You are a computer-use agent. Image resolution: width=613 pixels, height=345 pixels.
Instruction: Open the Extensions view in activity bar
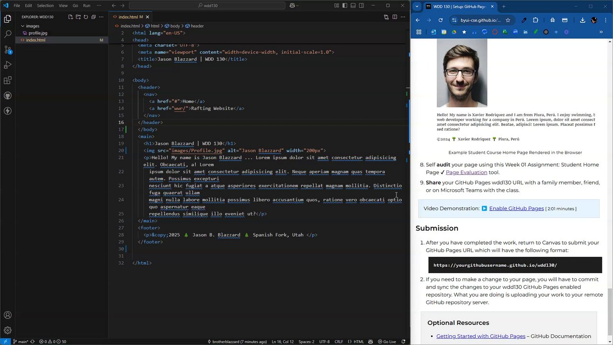(8, 80)
